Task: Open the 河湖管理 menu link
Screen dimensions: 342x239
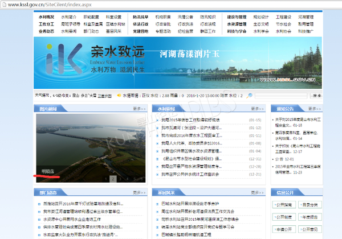Action: click(306, 17)
